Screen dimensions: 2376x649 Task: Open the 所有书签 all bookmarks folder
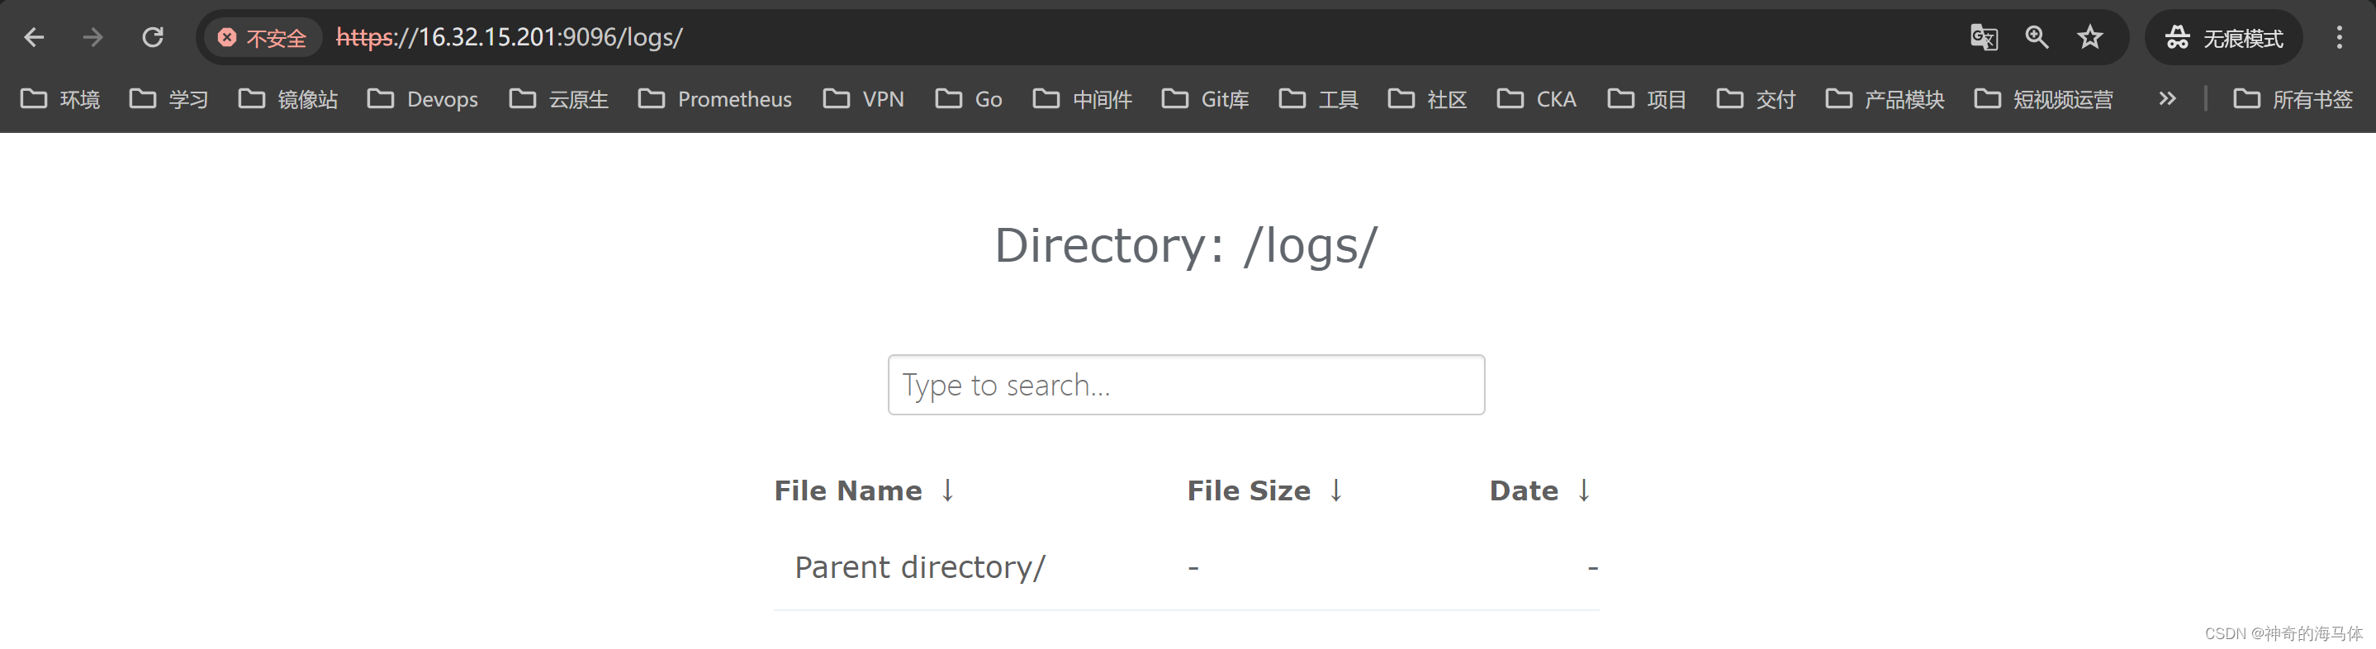(x=2293, y=98)
